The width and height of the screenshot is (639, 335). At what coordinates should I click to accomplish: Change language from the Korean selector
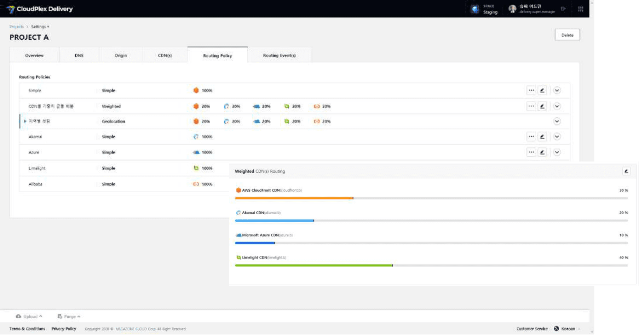pos(567,329)
